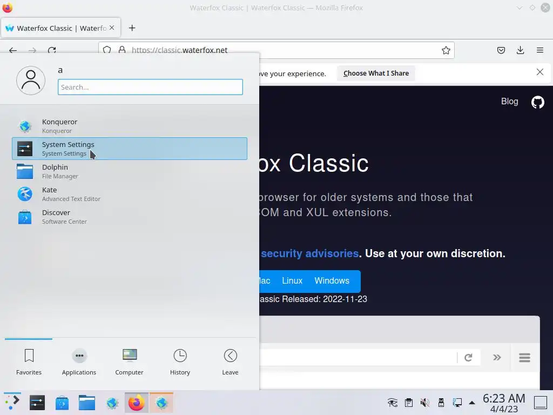
Task: Click the address bar showing classic.waterfox.net
Action: (276, 50)
